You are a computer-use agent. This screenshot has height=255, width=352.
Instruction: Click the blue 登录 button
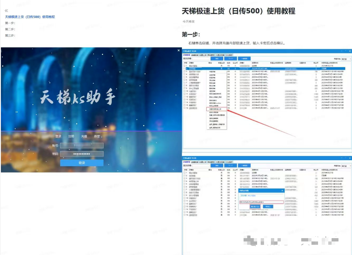82,163
